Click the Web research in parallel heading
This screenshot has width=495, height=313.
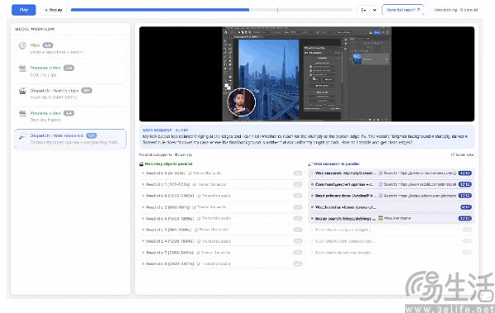337,164
